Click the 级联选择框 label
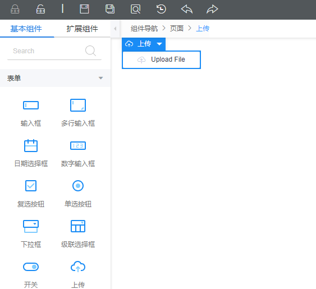This screenshot has width=316, height=289. coord(78,245)
